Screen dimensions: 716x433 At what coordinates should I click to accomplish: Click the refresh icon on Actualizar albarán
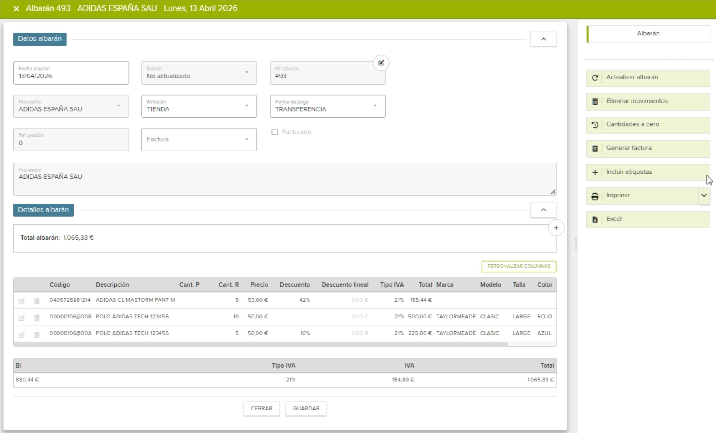[595, 78]
